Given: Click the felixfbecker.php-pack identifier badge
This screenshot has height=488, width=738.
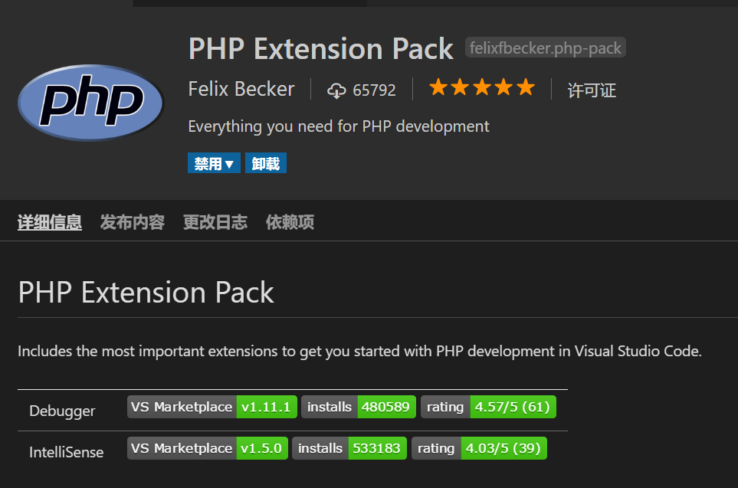Looking at the screenshot, I should [545, 47].
